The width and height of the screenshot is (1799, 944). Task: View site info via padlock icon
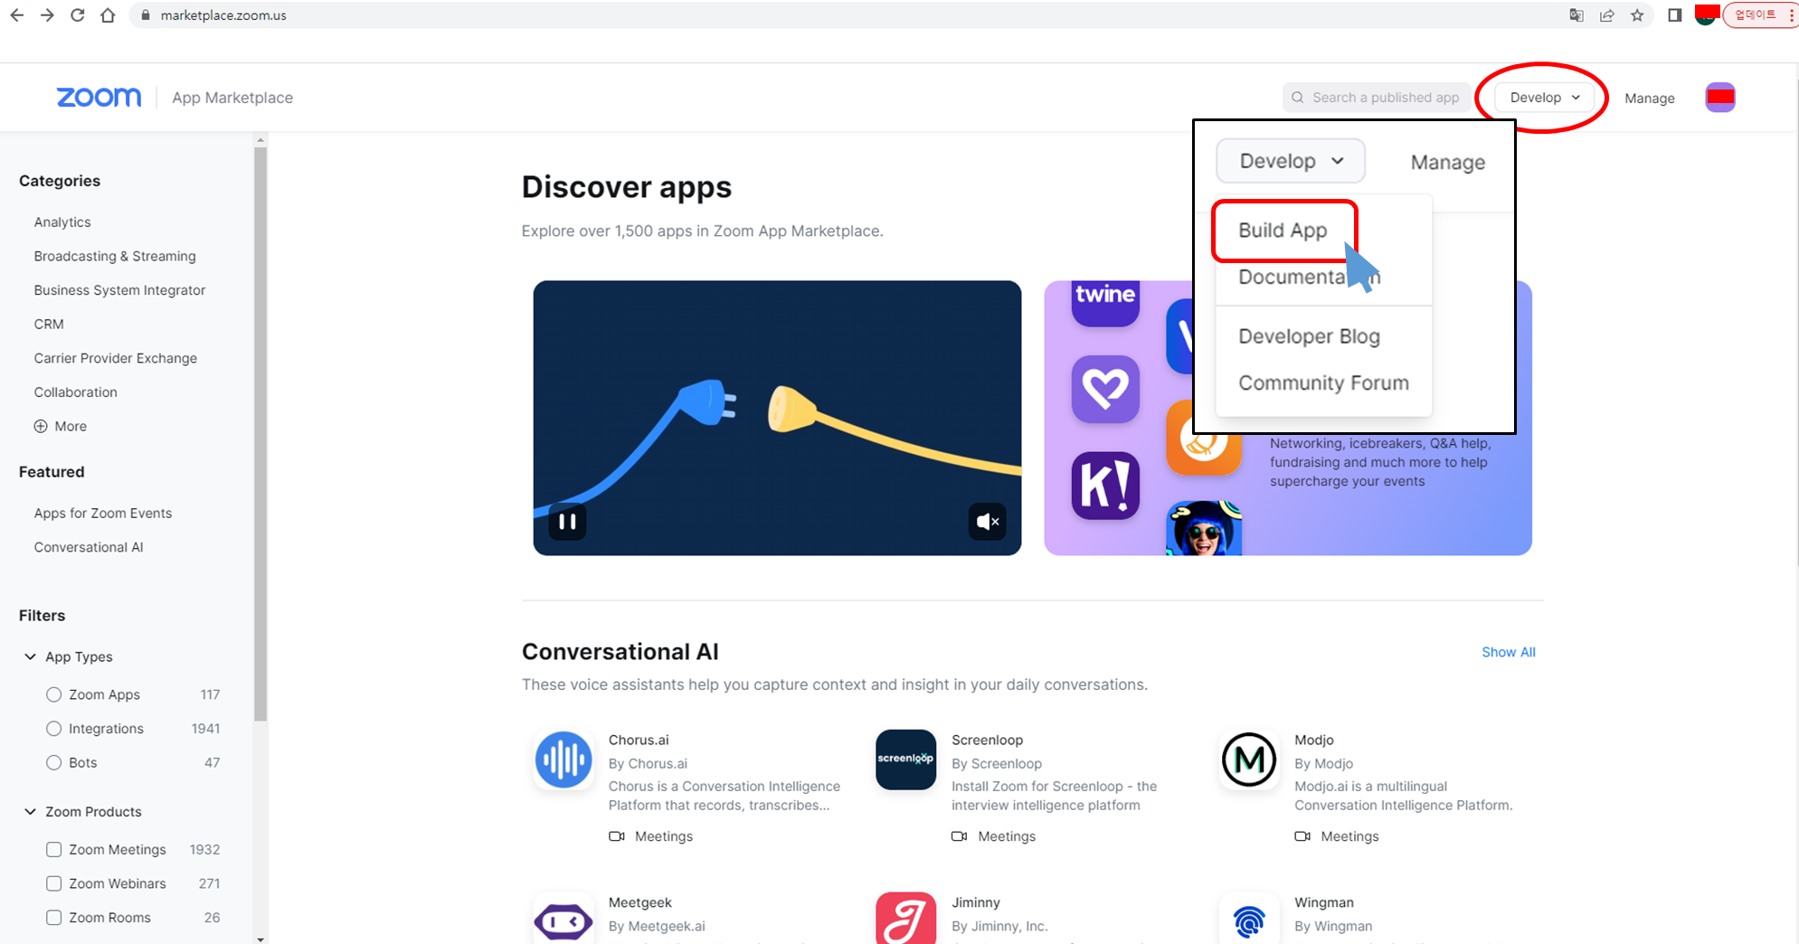pyautogui.click(x=145, y=15)
